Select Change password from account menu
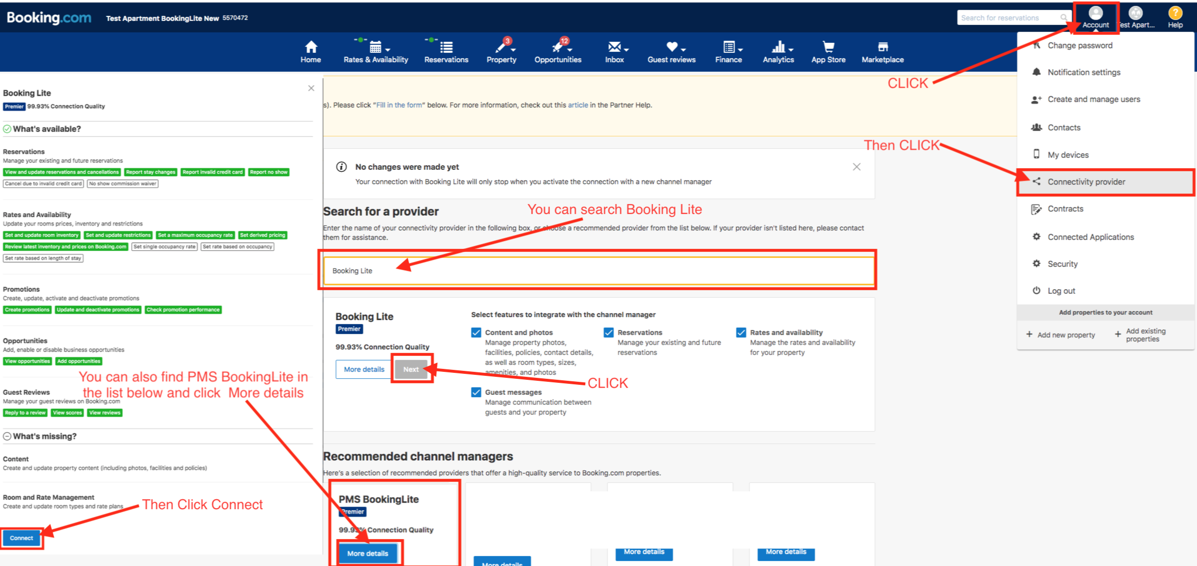 coord(1079,45)
